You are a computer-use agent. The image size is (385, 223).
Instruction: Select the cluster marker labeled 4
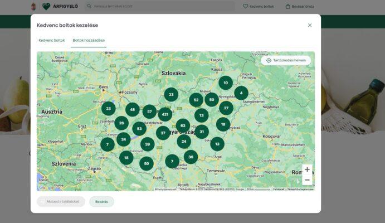pos(241,93)
